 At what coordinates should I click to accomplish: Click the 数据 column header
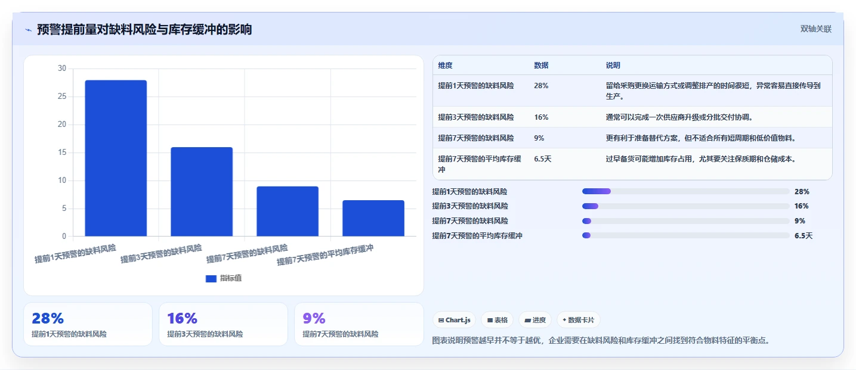coord(541,66)
